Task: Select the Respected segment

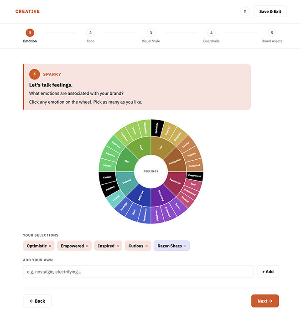Action: [x=145, y=128]
